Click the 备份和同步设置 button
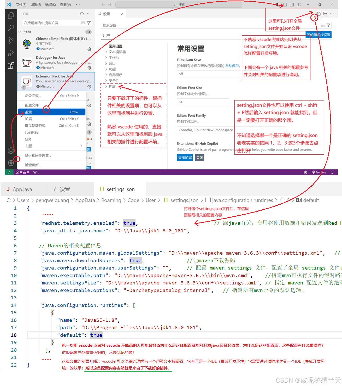Image resolution: width=342 pixels, height=386 pixels. [x=319, y=35]
